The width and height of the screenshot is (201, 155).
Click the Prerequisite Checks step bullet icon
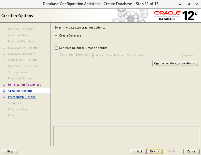4,97
